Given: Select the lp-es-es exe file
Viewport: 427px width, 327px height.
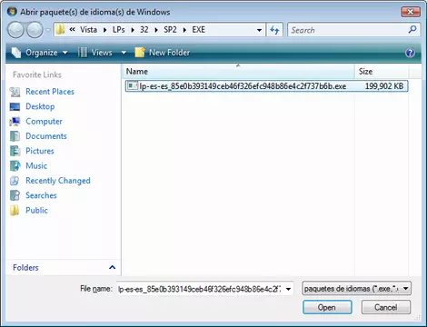Looking at the screenshot, I should click(266, 86).
